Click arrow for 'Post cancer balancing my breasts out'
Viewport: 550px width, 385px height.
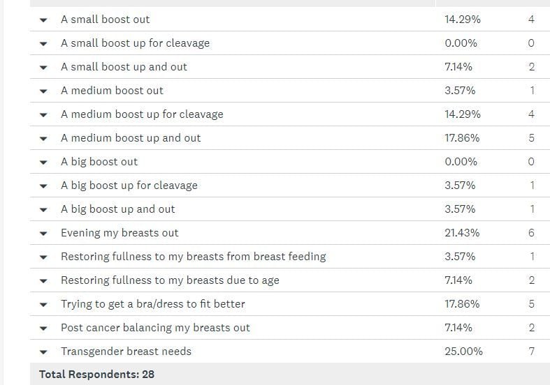(43, 329)
